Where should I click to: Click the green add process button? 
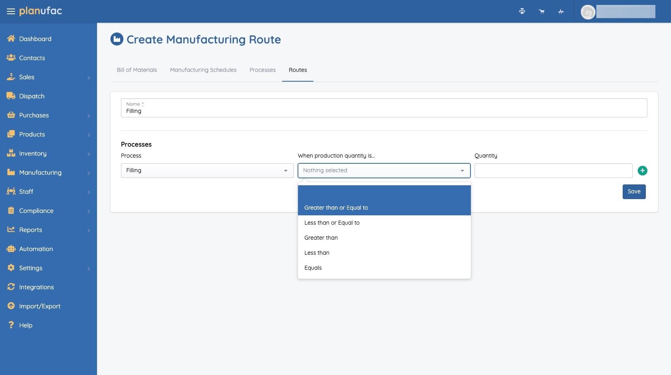[642, 171]
